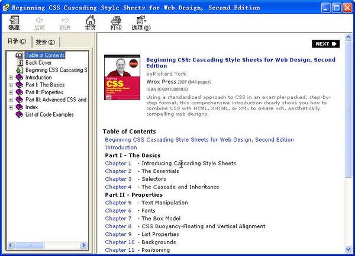
Task: Click the Home (主页) toolbar icon
Action: pyautogui.click(x=90, y=23)
